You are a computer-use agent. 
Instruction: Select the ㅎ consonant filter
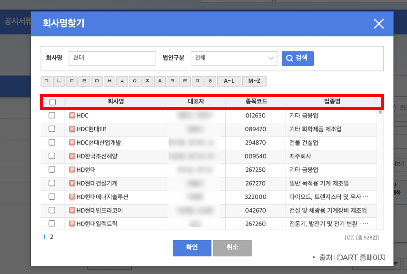[x=211, y=81]
